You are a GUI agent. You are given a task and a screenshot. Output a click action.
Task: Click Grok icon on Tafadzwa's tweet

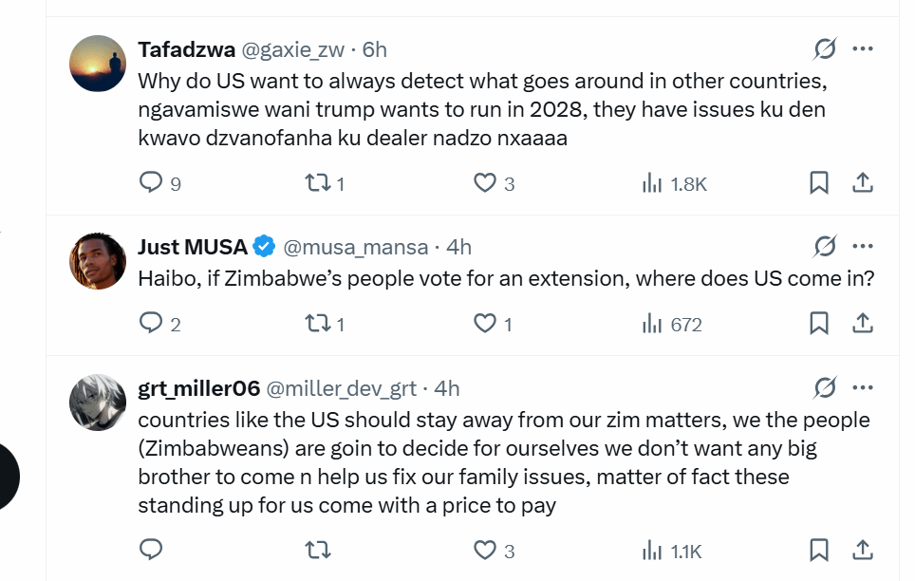pyautogui.click(x=825, y=48)
